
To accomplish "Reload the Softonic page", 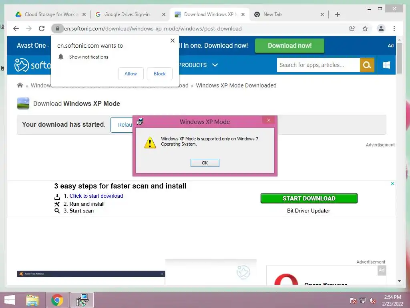I will click(x=42, y=28).
